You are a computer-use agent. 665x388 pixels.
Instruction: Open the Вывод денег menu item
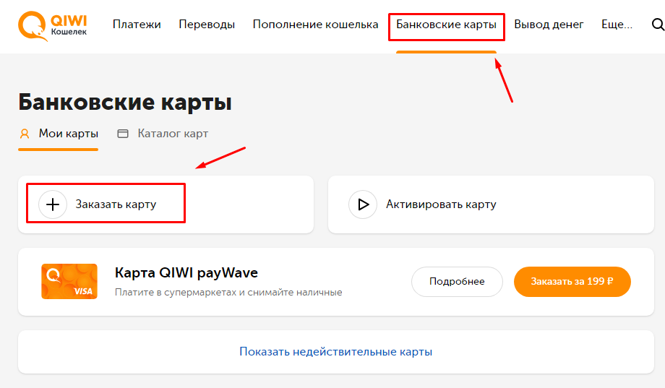coord(549,25)
